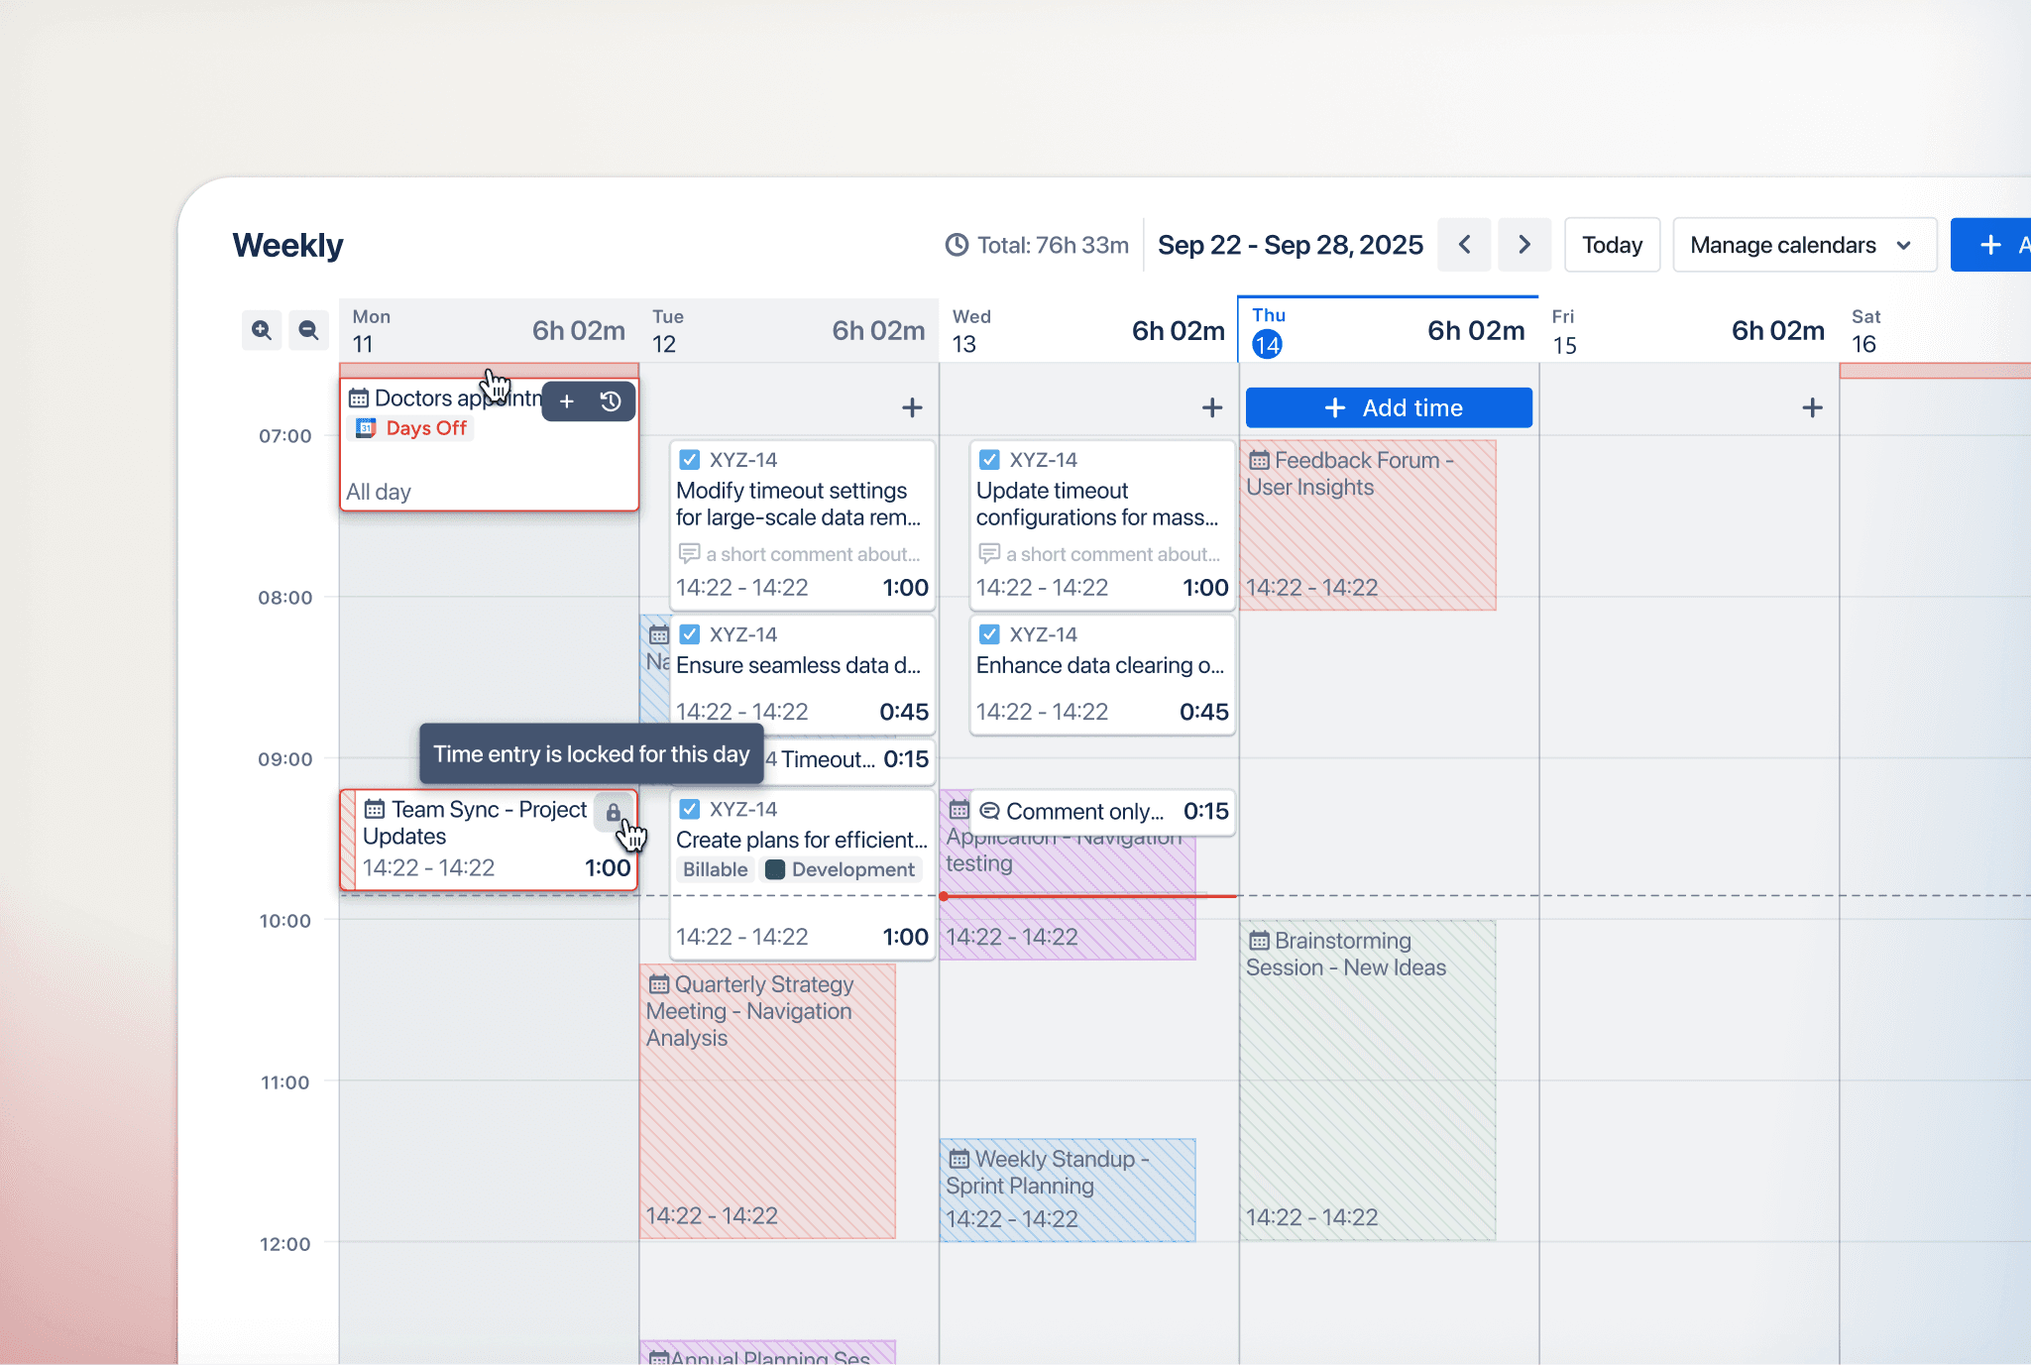
Task: Click the zoom out magnifier icon
Action: click(x=308, y=330)
